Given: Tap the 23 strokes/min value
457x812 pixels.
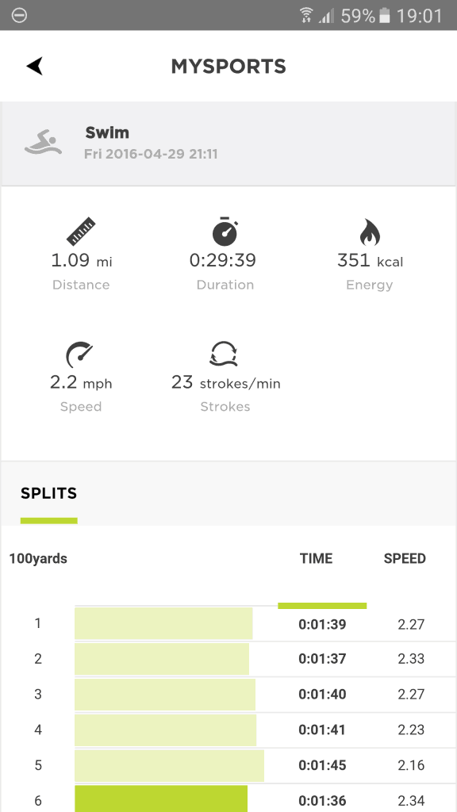Looking at the screenshot, I should pyautogui.click(x=226, y=383).
